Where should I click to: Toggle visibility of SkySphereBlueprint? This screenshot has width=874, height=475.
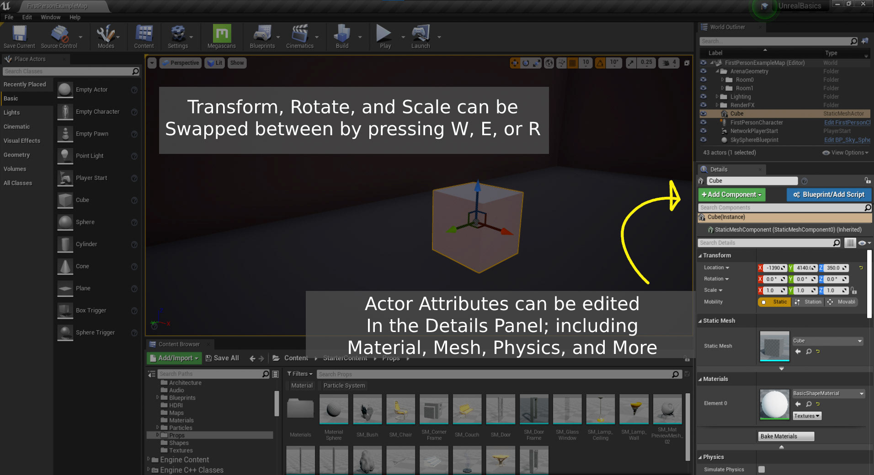point(703,140)
